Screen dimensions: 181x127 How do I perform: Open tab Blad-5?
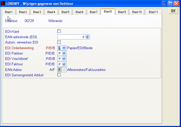pos(65,12)
